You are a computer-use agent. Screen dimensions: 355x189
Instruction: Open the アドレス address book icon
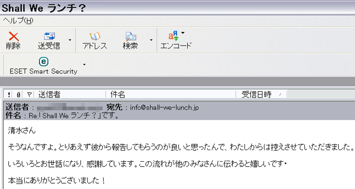coord(95,36)
